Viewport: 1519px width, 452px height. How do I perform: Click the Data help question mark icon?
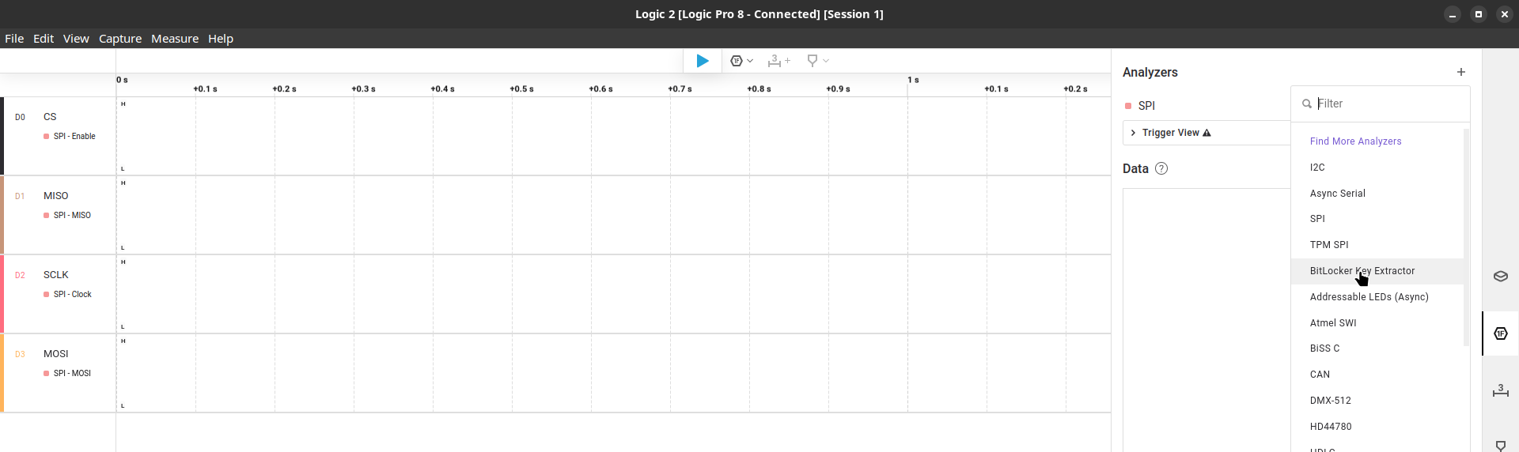click(1161, 168)
